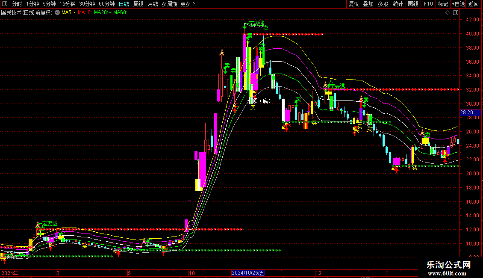The image size is (483, 278).
Task: Switch to 月线 monthly chart
Action: [x=153, y=4]
